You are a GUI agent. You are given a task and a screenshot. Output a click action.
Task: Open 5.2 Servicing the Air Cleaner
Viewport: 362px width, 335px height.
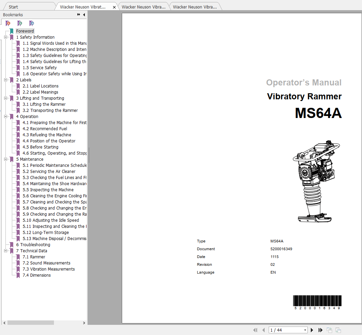coord(49,172)
